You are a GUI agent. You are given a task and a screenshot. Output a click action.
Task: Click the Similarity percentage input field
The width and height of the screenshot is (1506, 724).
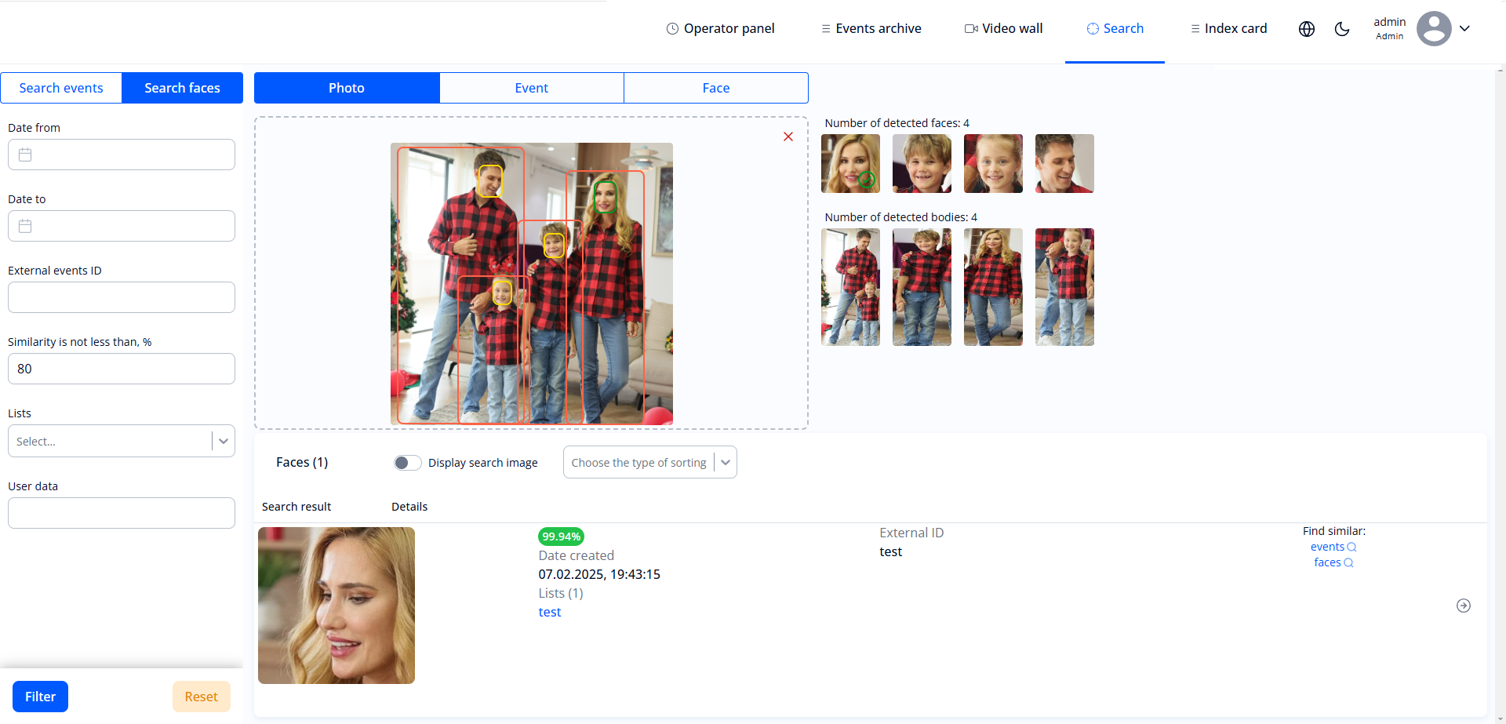click(x=122, y=369)
